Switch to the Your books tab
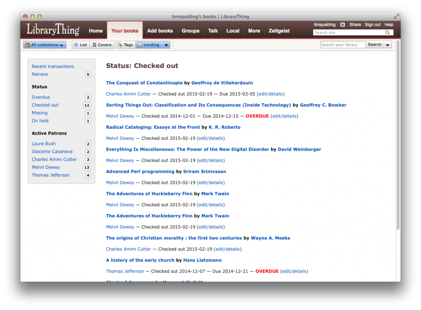The image size is (421, 310). 125,30
